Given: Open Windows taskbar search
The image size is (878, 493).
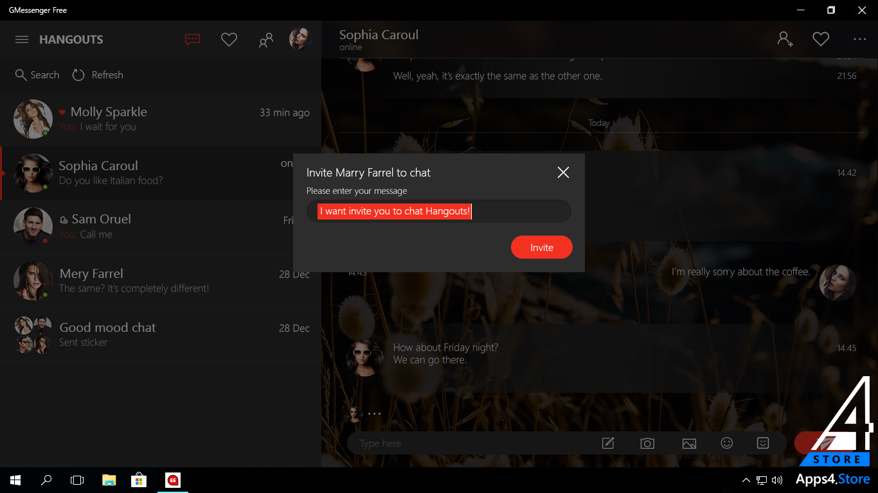Looking at the screenshot, I should tap(46, 480).
